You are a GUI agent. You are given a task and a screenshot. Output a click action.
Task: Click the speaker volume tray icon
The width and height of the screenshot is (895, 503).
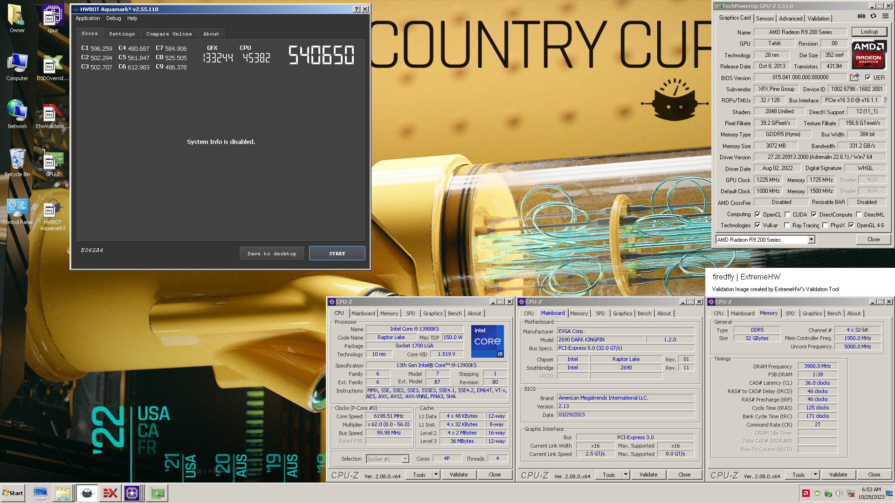(839, 493)
